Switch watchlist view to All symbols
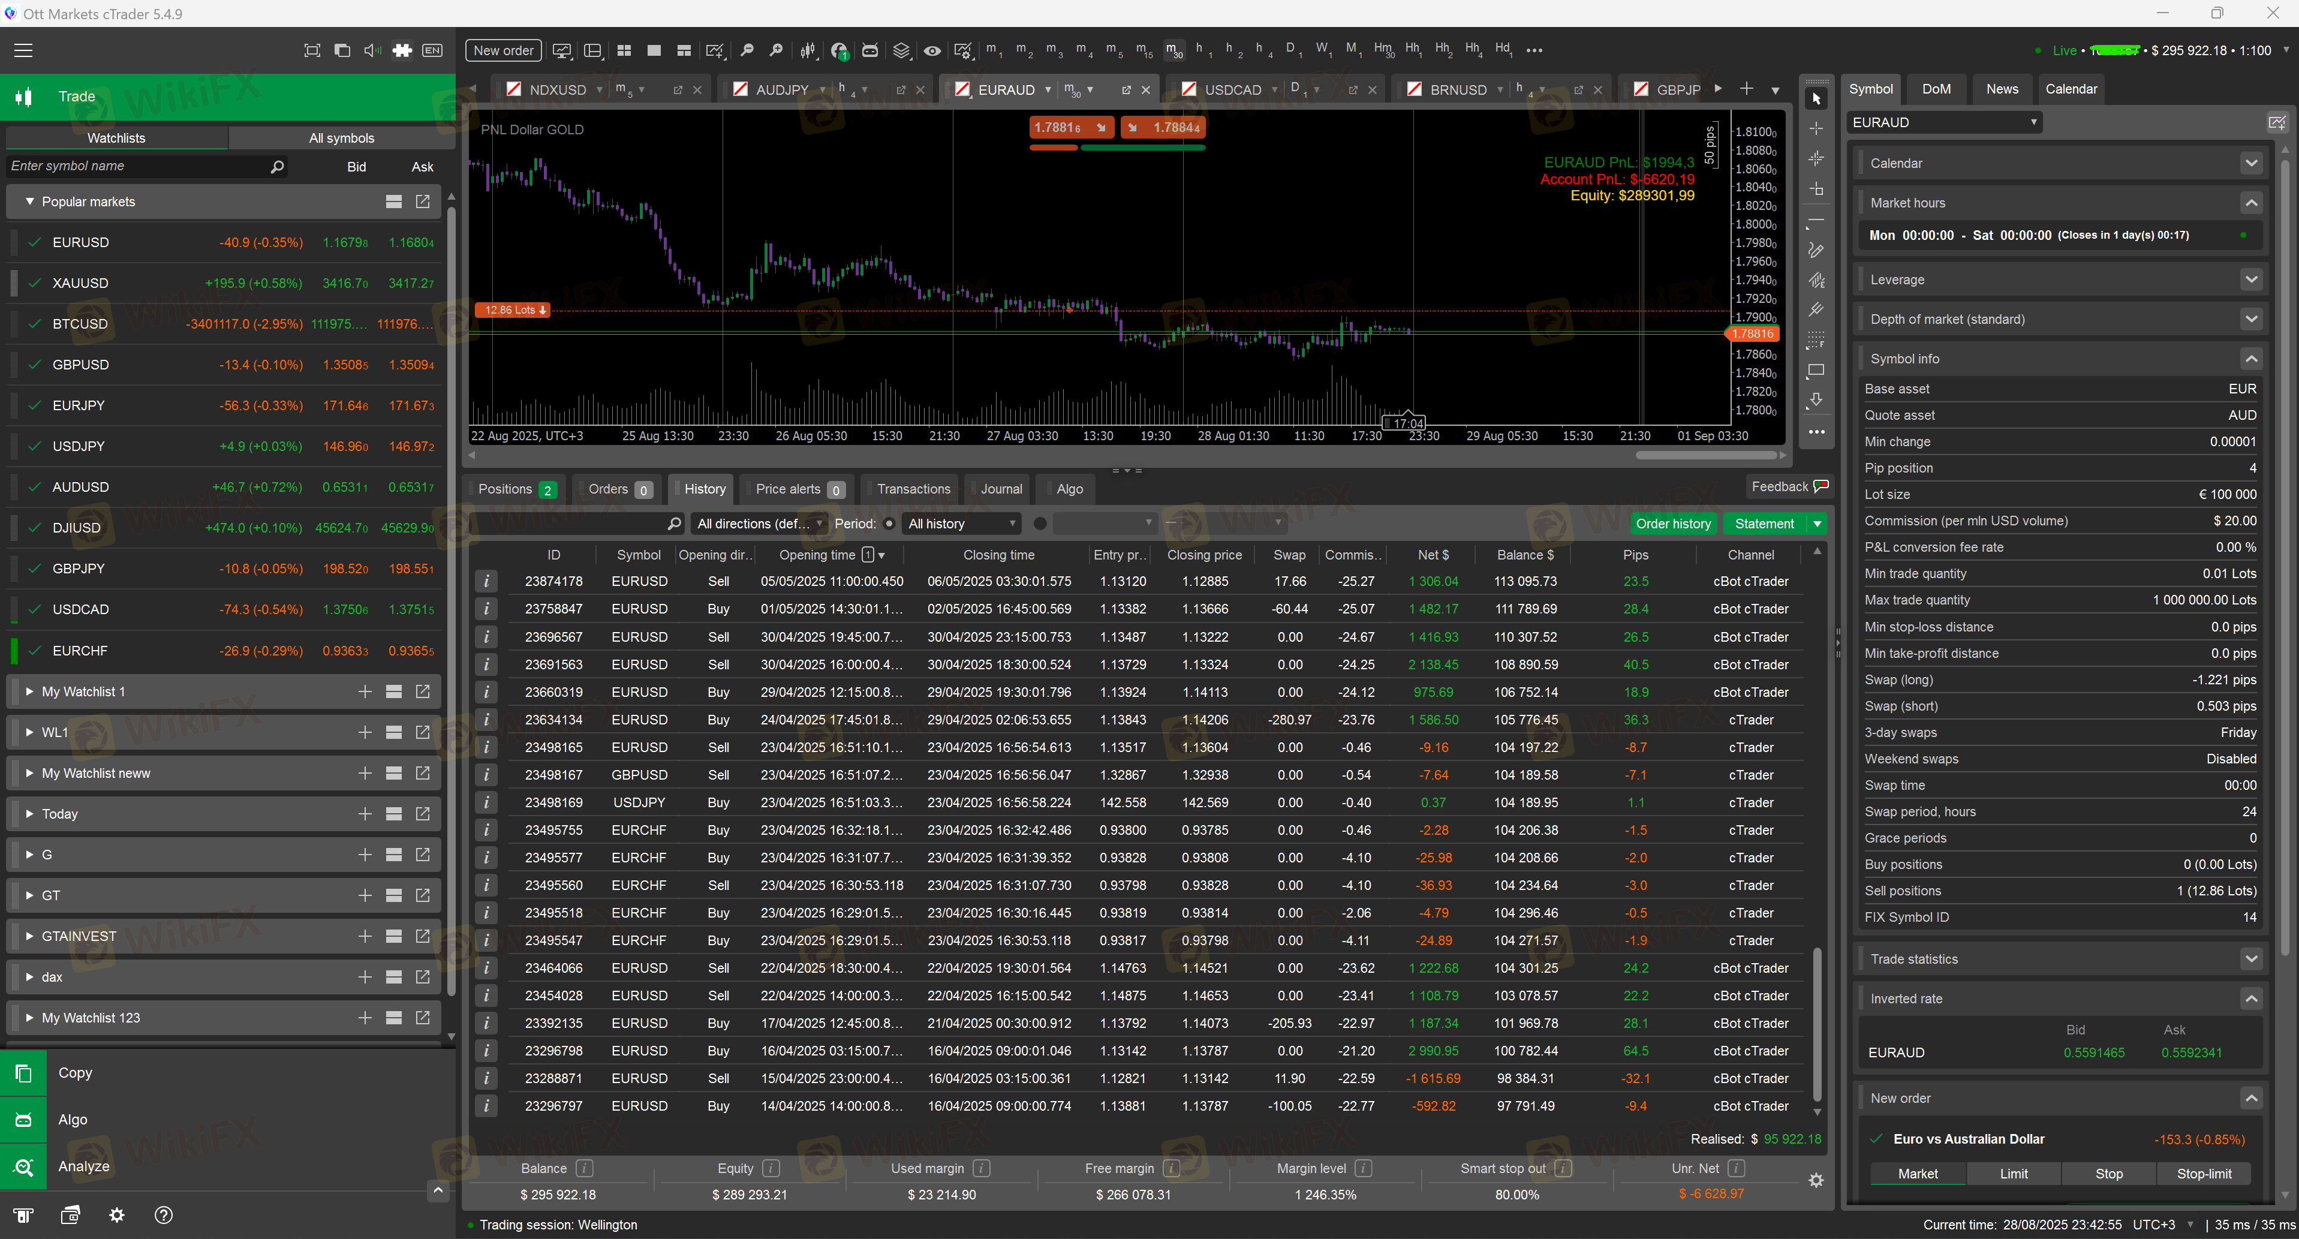This screenshot has width=2299, height=1239. pos(341,137)
